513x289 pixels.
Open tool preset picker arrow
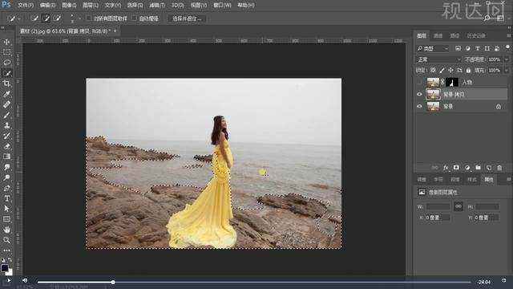point(19,18)
